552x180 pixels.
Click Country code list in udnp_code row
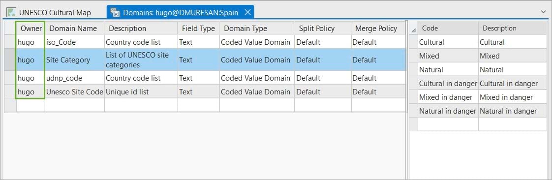(141, 78)
